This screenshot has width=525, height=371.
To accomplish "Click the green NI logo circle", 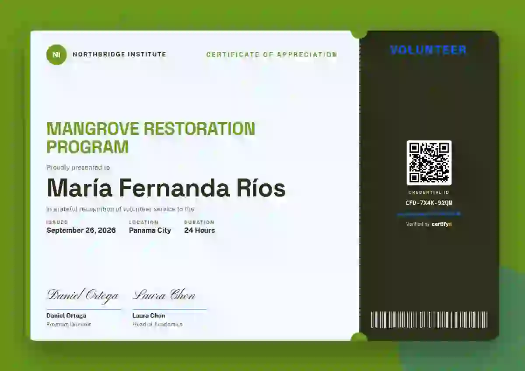I will pyautogui.click(x=56, y=55).
